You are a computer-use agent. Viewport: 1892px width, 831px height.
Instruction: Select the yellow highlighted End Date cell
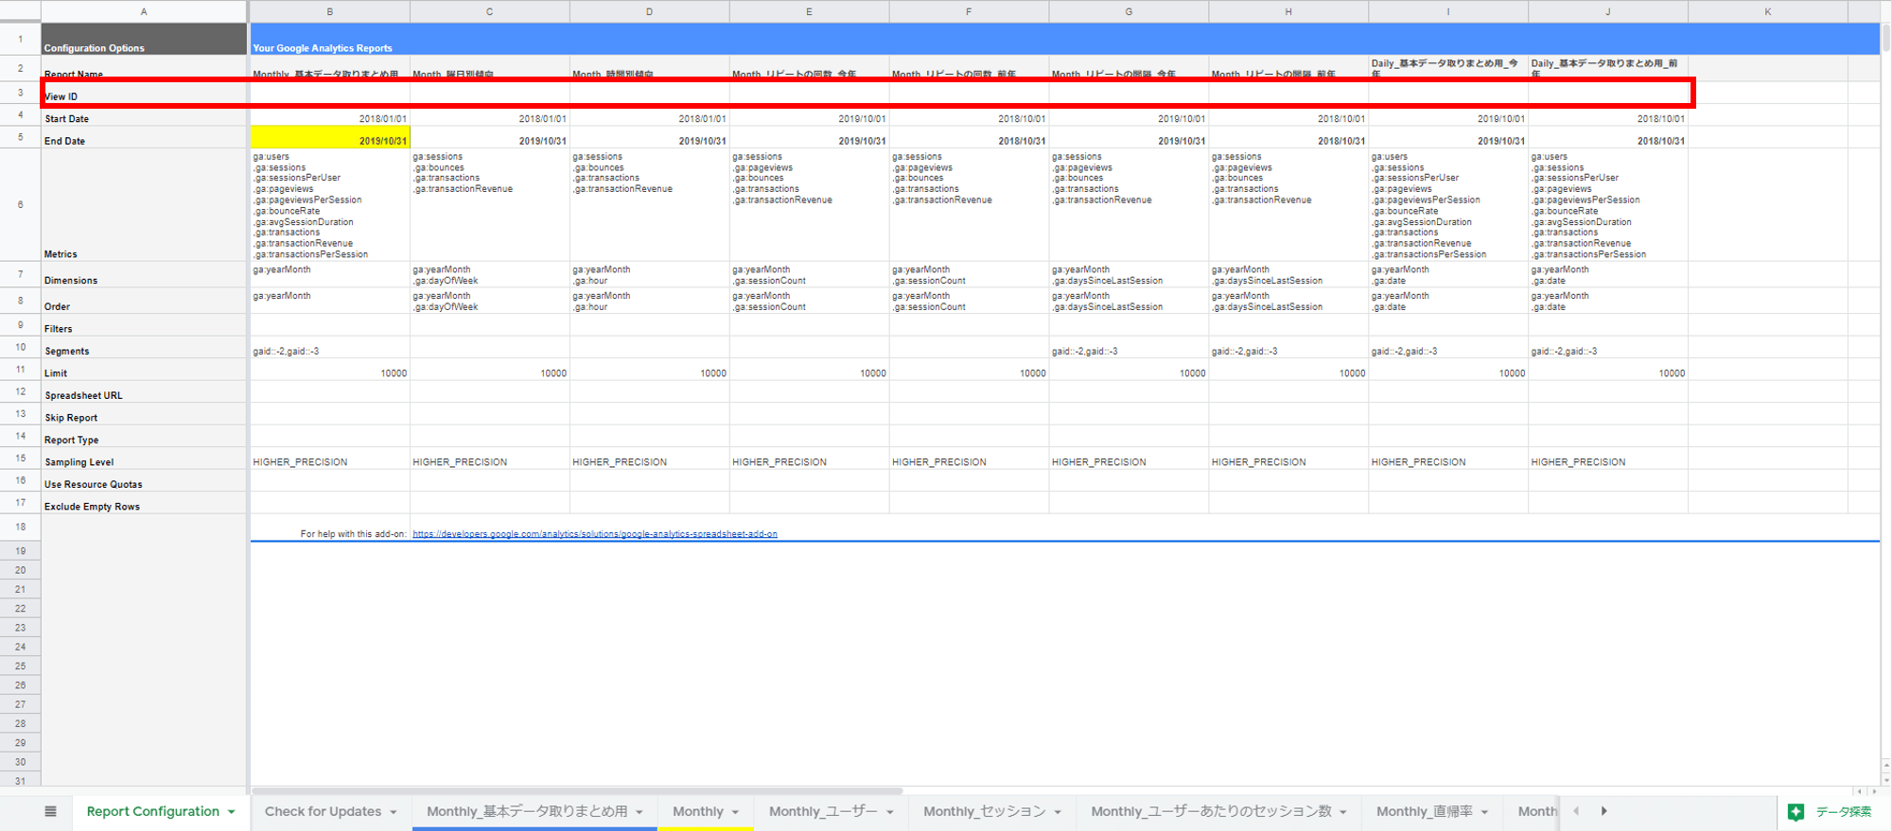click(x=329, y=138)
